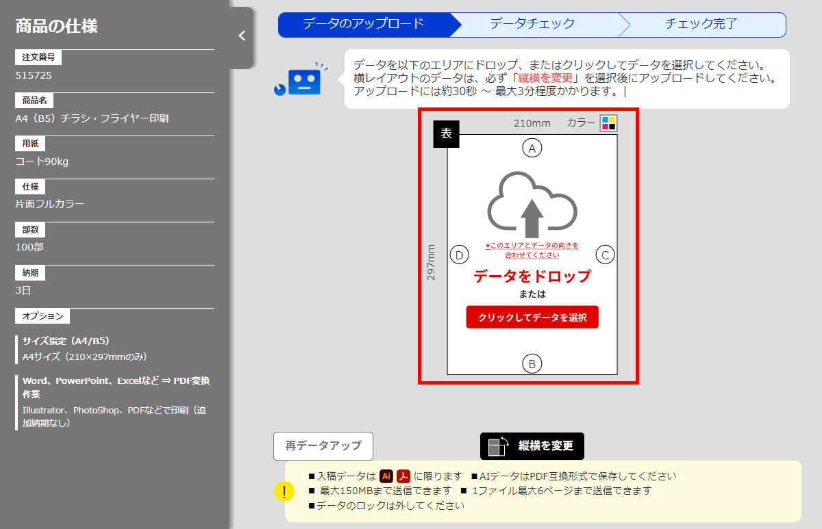Select the チェック完了 step

702,25
